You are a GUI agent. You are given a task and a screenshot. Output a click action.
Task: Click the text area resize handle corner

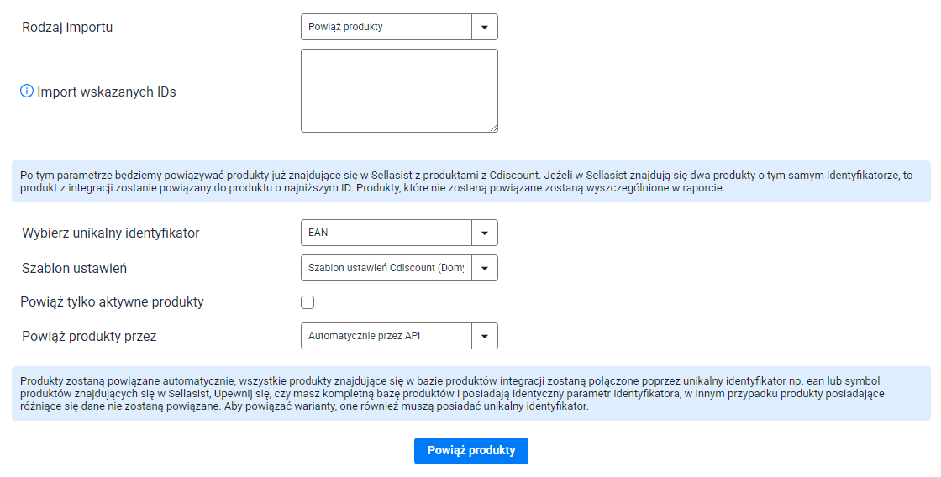pos(493,128)
